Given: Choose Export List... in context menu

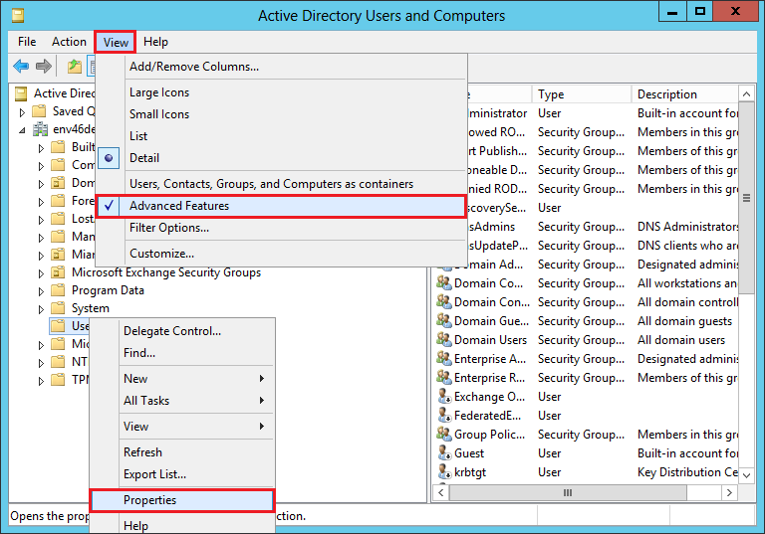Looking at the screenshot, I should pos(182,474).
